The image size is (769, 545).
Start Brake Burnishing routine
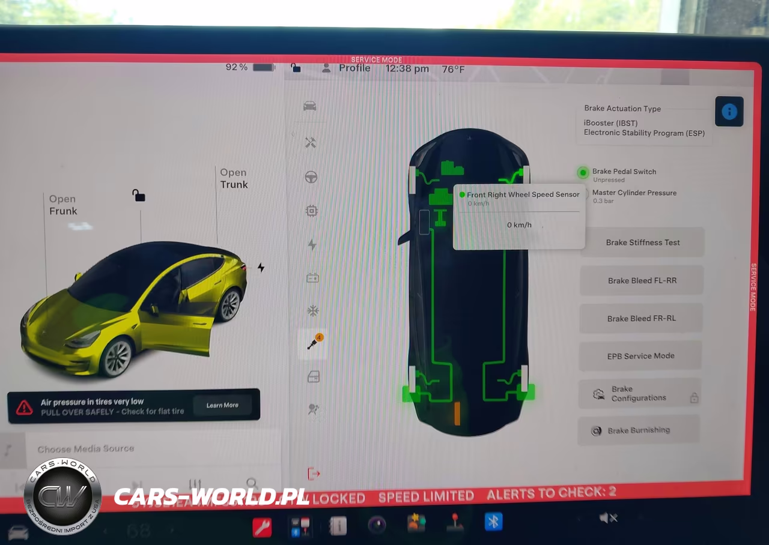click(x=639, y=430)
